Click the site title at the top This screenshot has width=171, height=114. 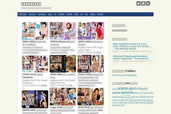pos(31,4)
